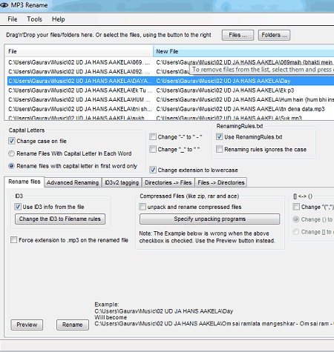Screen dimensions: 334x352
Task: Click the Preview button
Action: click(27, 325)
